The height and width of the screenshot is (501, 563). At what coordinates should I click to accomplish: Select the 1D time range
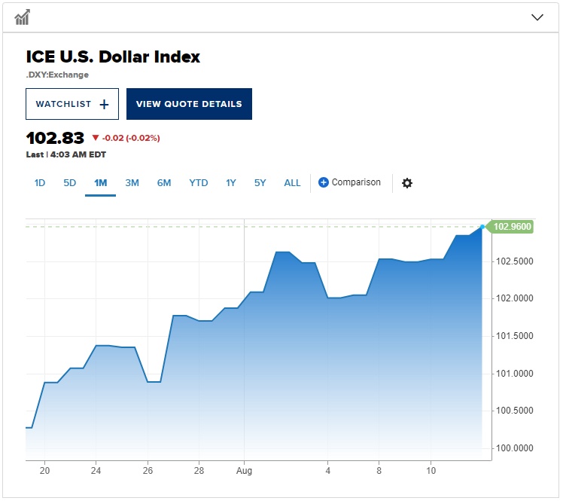40,182
